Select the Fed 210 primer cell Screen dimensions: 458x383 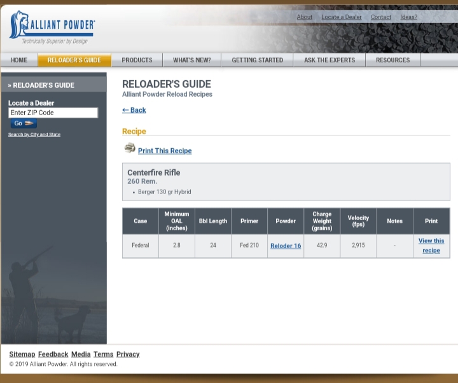pyautogui.click(x=249, y=246)
